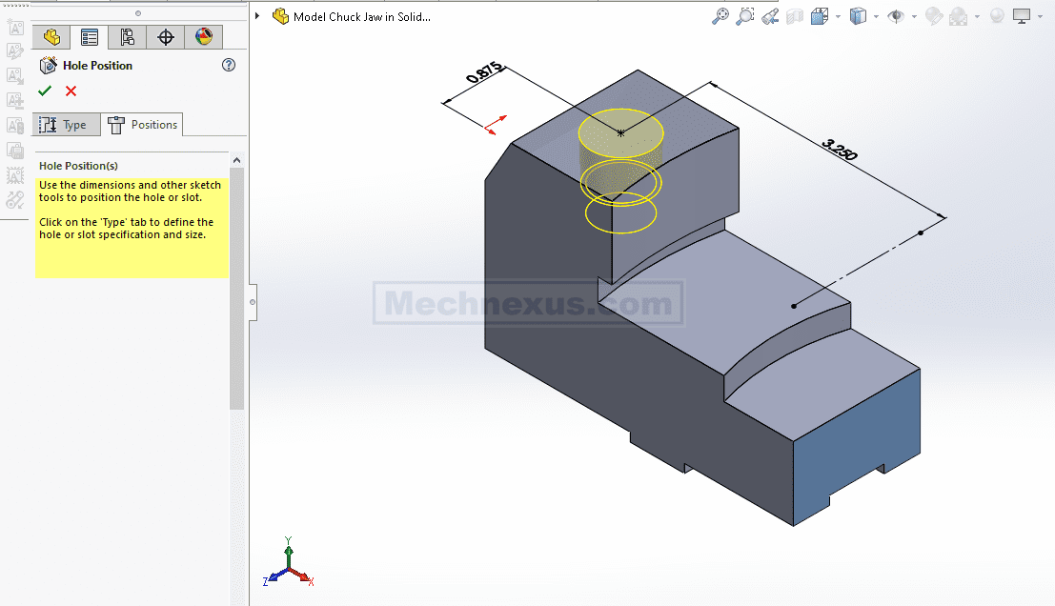Image resolution: width=1055 pixels, height=606 pixels.
Task: Open the View Settings dropdown arrow
Action: [x=1040, y=17]
